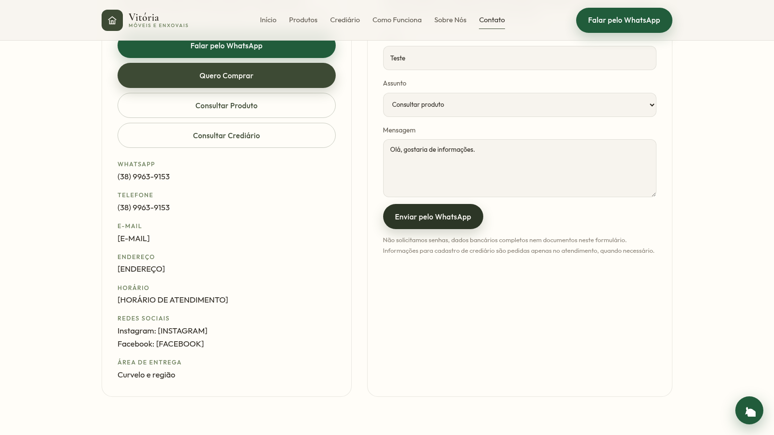This screenshot has height=435, width=774.
Task: Click the WhatsApp number (38) 9963-9153
Action: click(x=144, y=176)
